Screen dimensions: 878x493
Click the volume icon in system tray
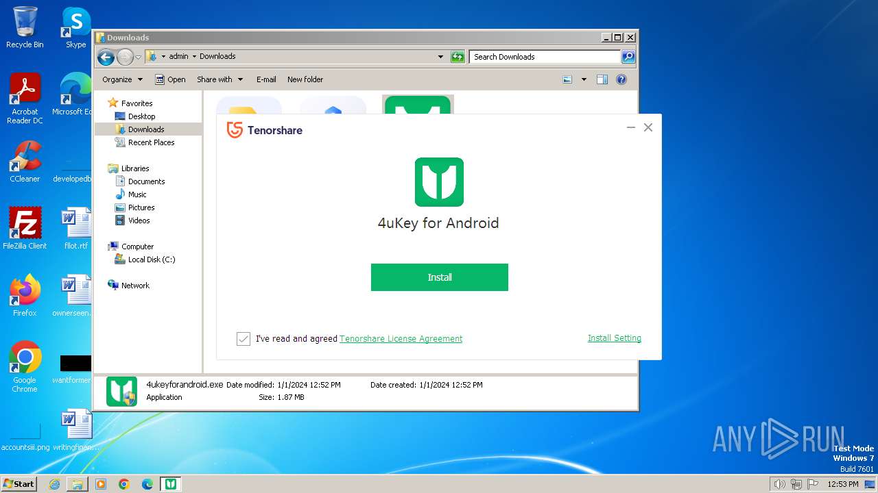[779, 484]
